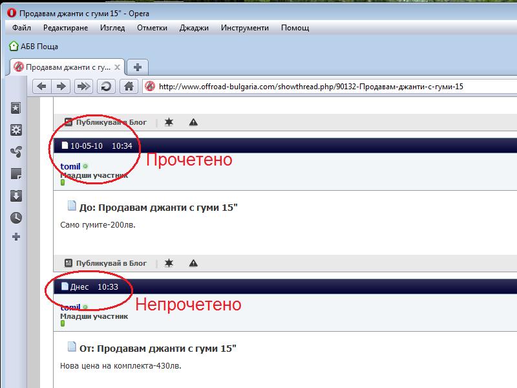Select the Продавам джанти с гу... tab

(x=67, y=67)
